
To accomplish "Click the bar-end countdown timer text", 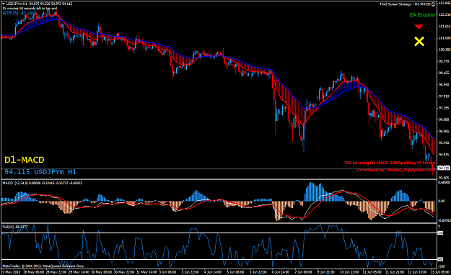I will pos(30,9).
